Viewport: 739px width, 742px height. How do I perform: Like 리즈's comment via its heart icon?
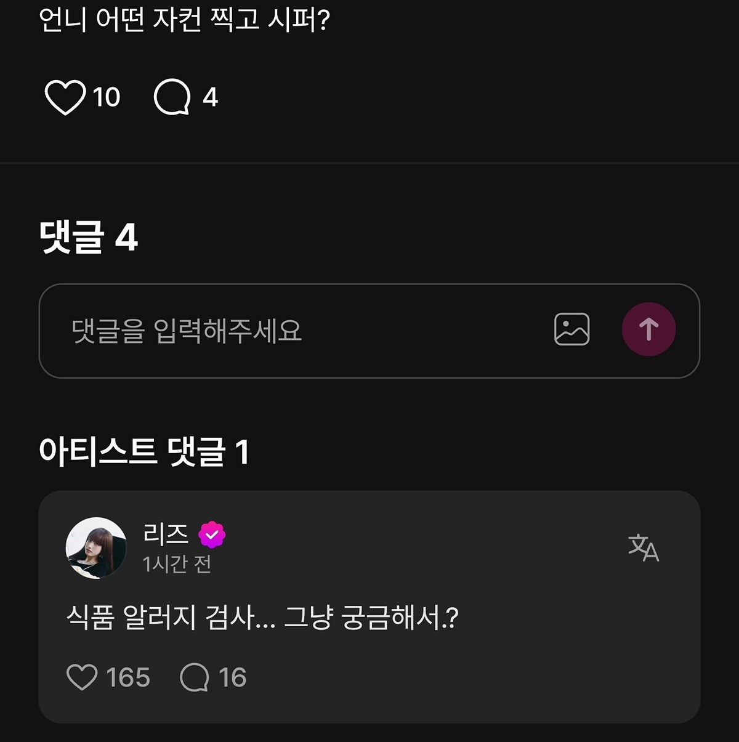(82, 677)
